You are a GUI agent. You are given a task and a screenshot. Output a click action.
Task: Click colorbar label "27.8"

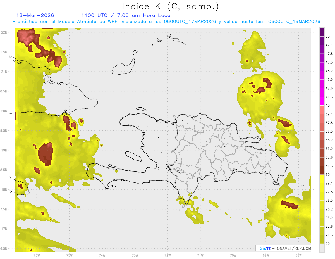tap(329, 192)
